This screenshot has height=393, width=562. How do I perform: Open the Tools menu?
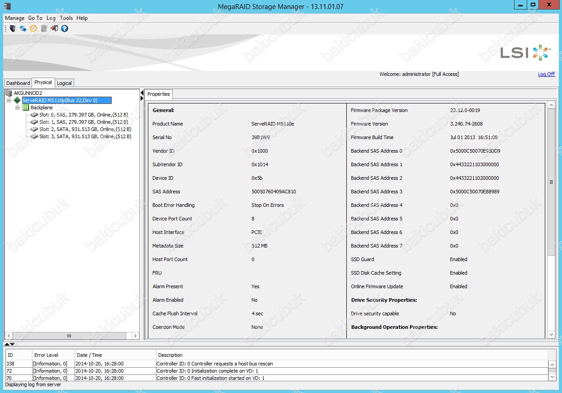coord(66,18)
